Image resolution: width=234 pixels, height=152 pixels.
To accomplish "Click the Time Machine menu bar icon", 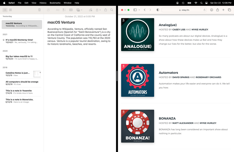I will click(x=183, y=3).
